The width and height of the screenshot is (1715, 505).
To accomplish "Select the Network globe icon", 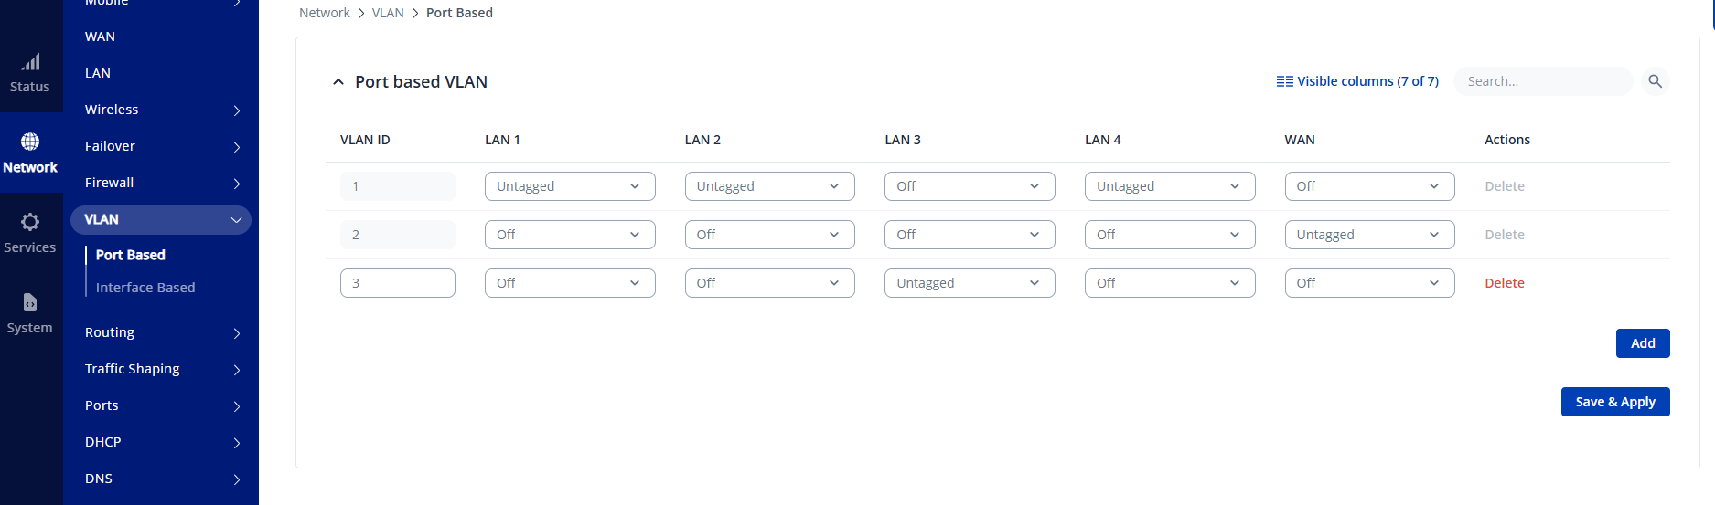I will 30,142.
